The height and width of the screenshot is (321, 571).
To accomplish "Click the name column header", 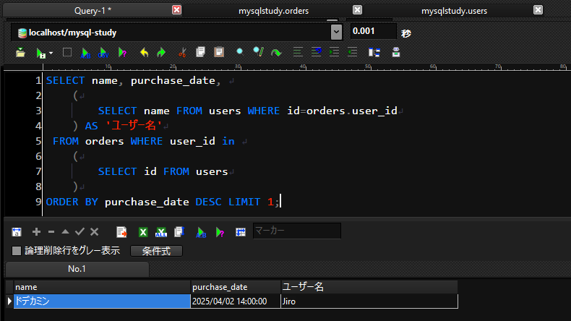I will click(102, 287).
